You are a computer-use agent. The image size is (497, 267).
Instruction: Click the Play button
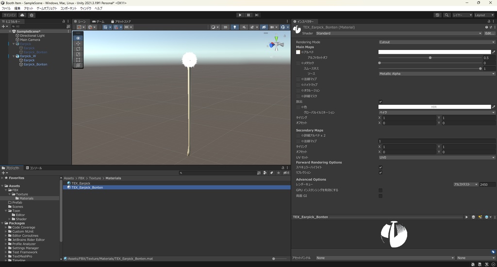coord(240,15)
